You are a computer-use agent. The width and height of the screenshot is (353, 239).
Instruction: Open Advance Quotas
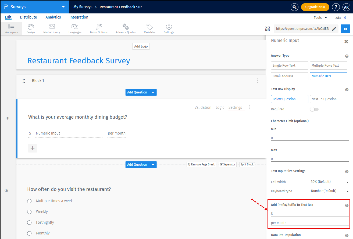[x=125, y=28]
